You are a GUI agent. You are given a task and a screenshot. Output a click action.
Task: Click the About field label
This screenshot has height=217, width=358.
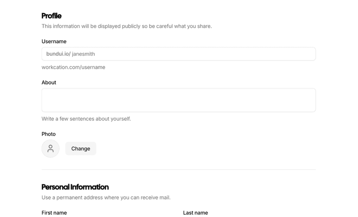click(x=49, y=82)
